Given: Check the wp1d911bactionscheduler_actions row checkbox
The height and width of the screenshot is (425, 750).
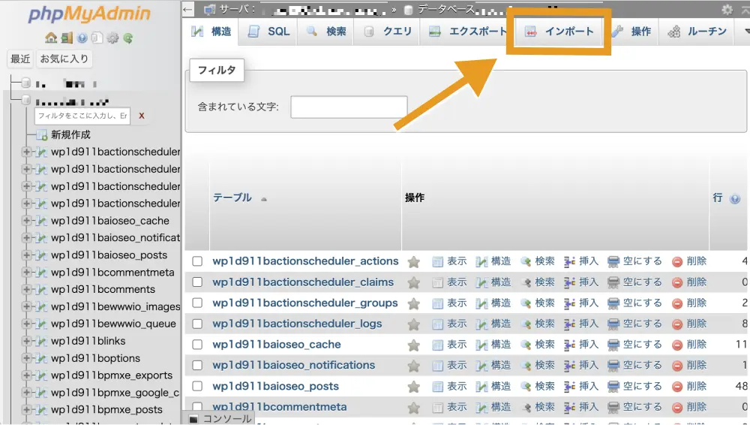Looking at the screenshot, I should pyautogui.click(x=197, y=261).
